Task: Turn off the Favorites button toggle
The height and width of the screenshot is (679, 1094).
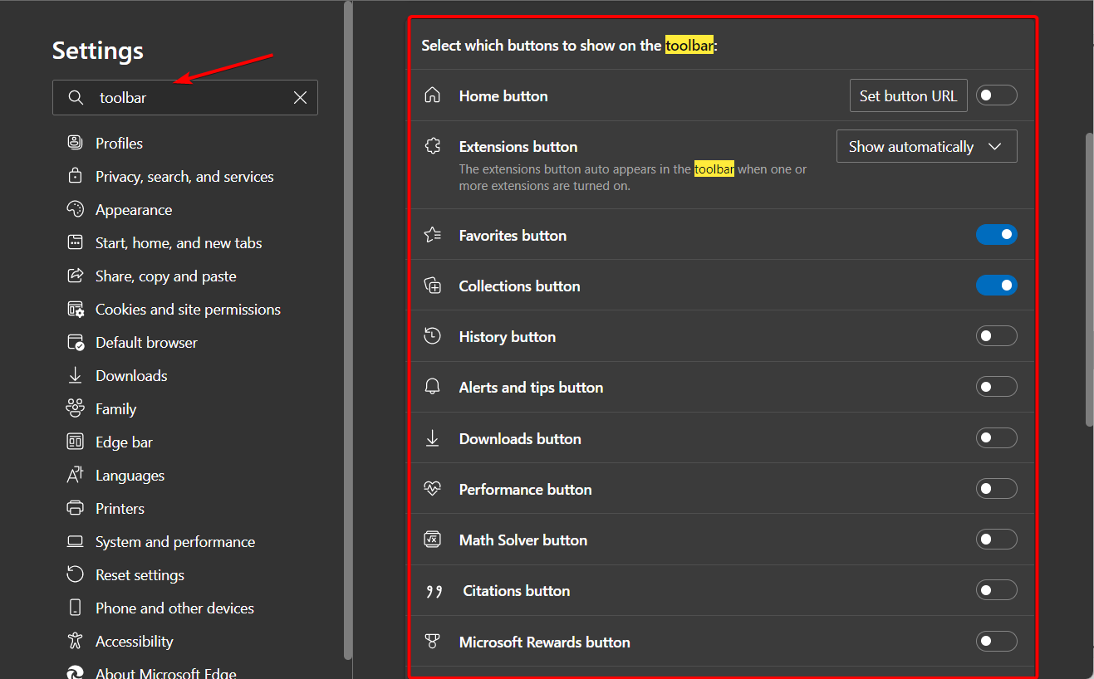Action: pos(996,235)
